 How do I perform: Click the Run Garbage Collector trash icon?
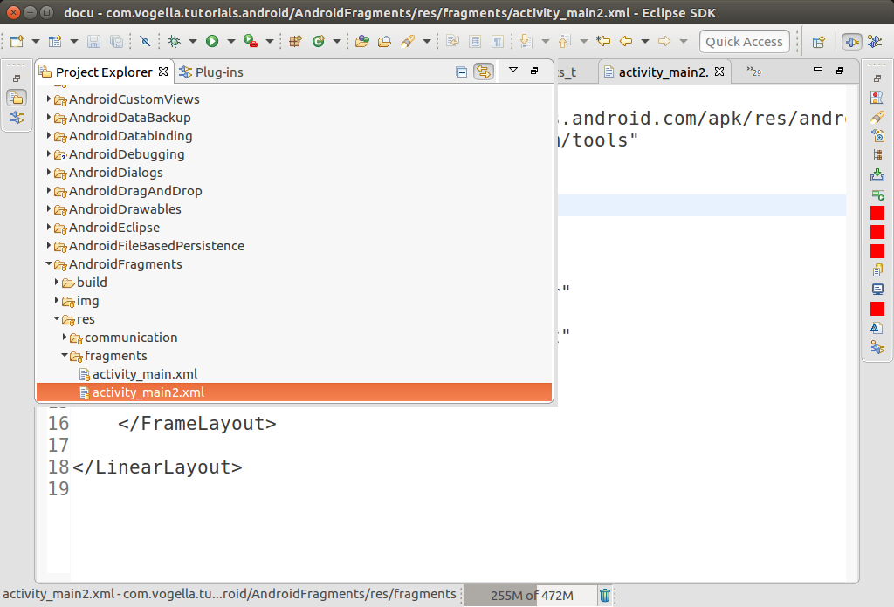[x=605, y=596]
